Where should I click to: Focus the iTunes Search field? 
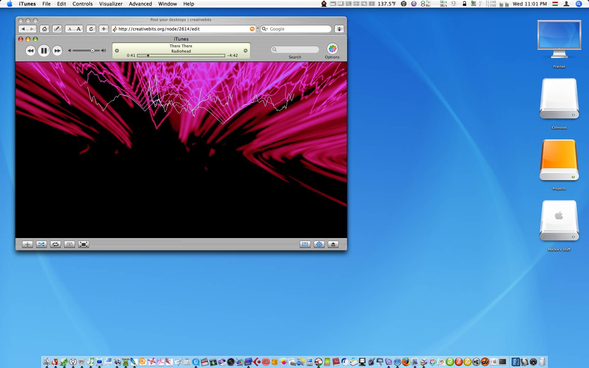point(295,49)
